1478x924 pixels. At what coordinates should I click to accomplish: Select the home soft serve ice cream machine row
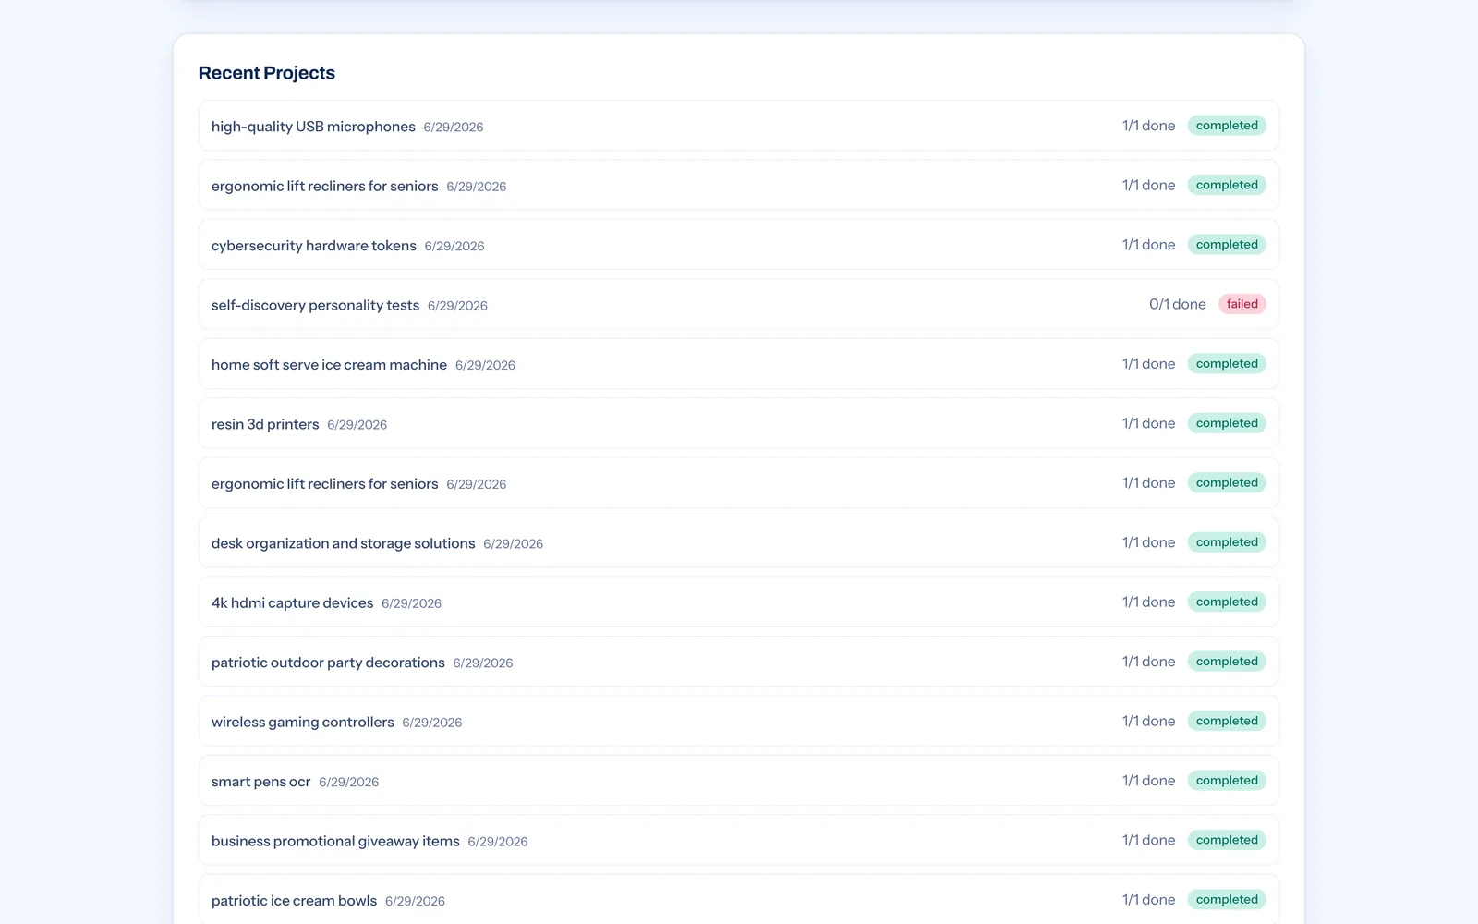click(x=738, y=364)
